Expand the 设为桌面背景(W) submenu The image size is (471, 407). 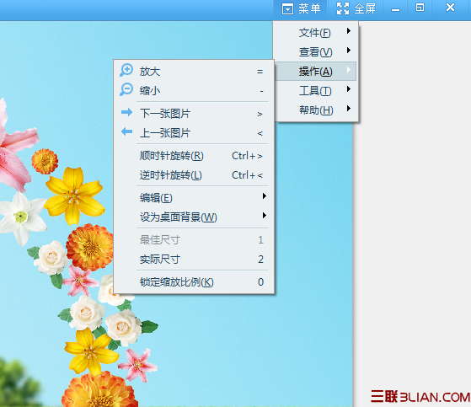pos(194,217)
